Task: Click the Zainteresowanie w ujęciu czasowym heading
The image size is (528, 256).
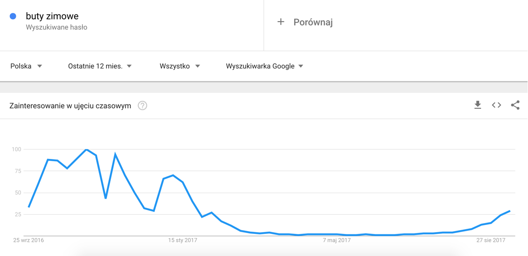Action: tap(70, 106)
